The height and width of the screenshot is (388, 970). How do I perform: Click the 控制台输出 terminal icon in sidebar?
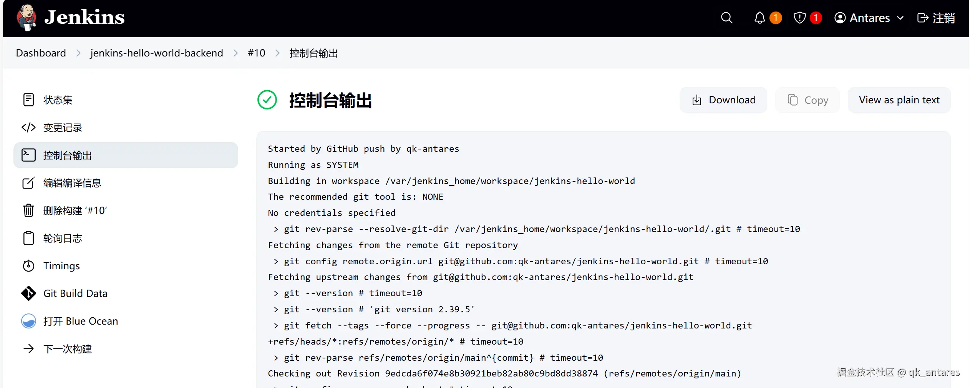29,155
